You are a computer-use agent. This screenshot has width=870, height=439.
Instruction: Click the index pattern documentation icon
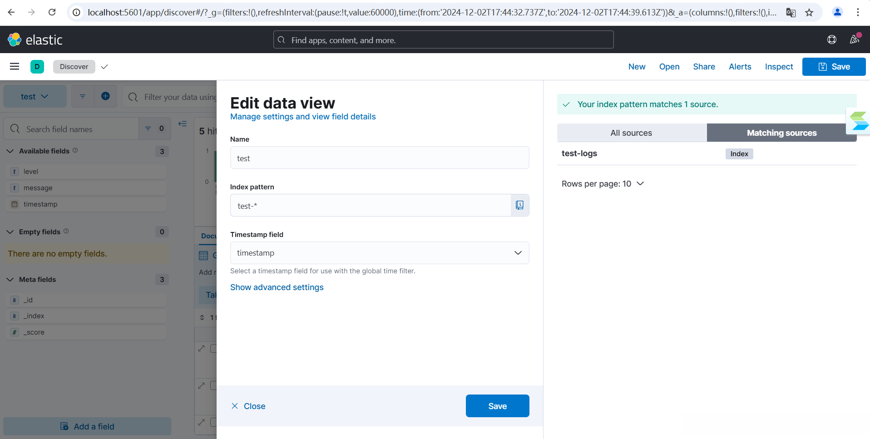click(x=519, y=206)
